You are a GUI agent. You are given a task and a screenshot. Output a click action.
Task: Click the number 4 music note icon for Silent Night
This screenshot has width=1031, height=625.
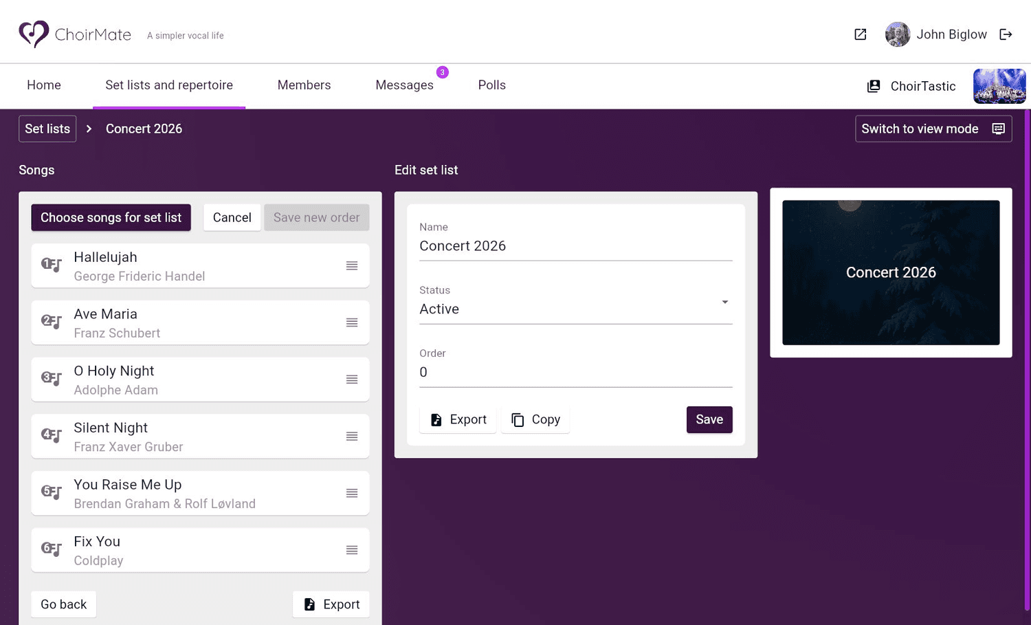point(52,435)
